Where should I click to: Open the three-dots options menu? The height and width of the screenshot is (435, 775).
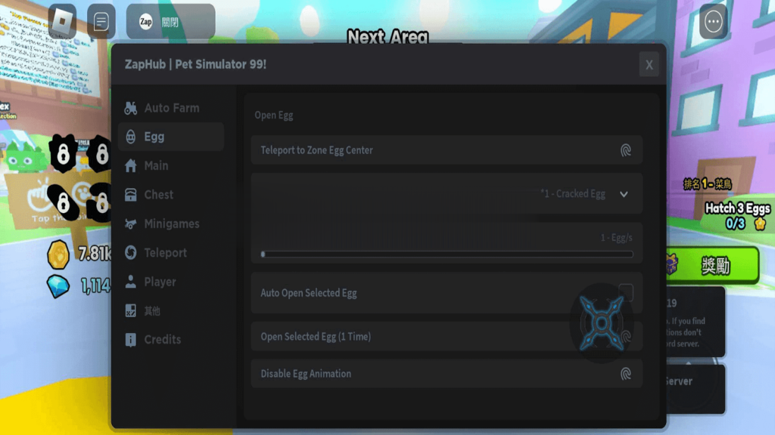pos(713,22)
